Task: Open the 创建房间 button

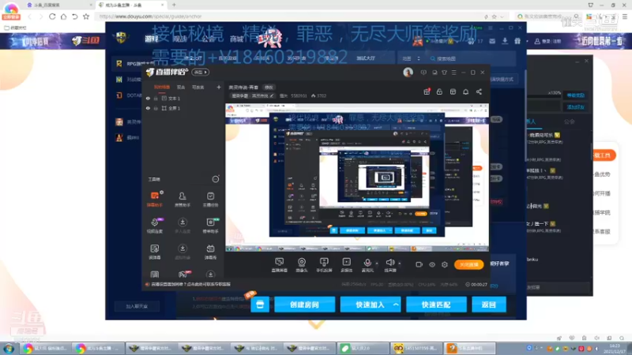Action: pyautogui.click(x=304, y=305)
